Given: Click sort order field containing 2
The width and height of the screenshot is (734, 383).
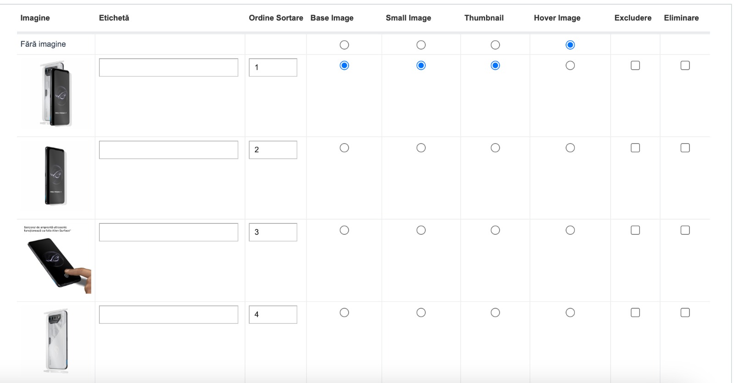Looking at the screenshot, I should click(273, 150).
